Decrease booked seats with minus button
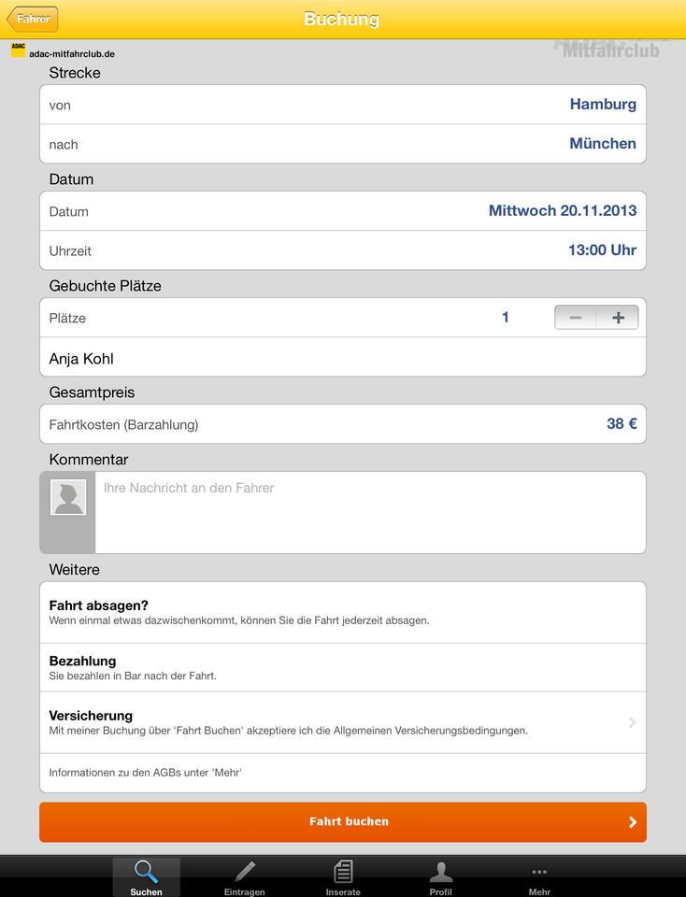This screenshot has height=897, width=686. coord(576,318)
